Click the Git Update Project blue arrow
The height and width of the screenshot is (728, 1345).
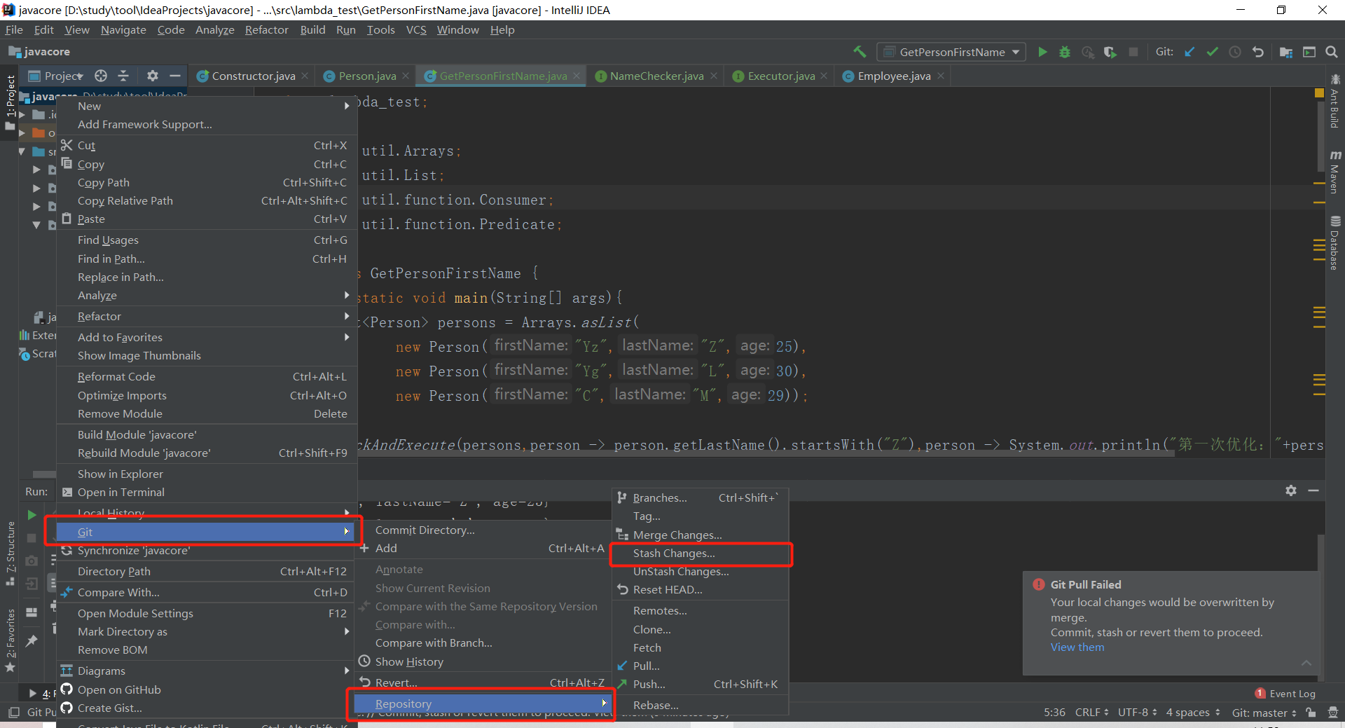click(1189, 52)
